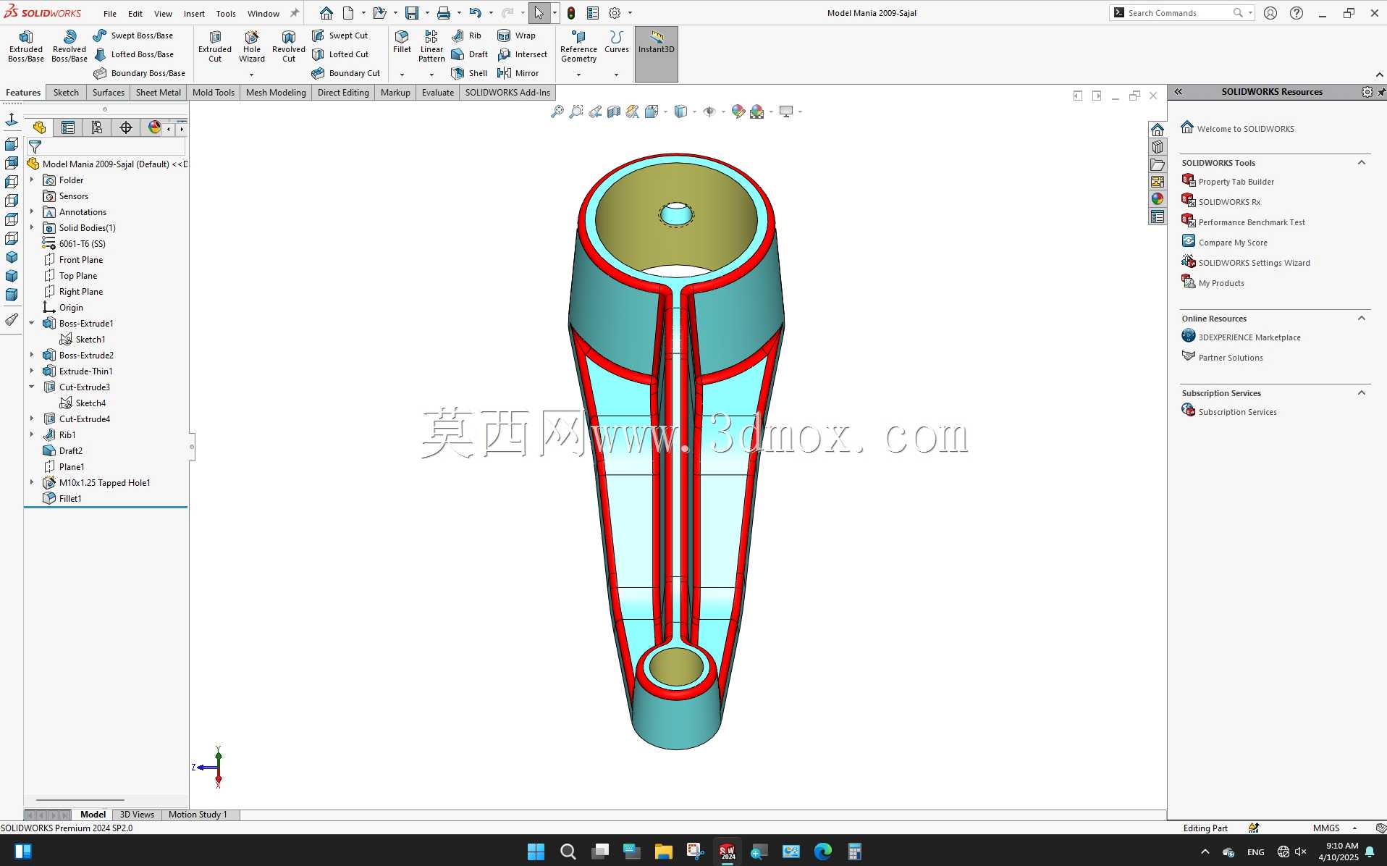Expand the Boss-Extrude2 feature
Viewport: 1387px width, 866px height.
coord(32,356)
